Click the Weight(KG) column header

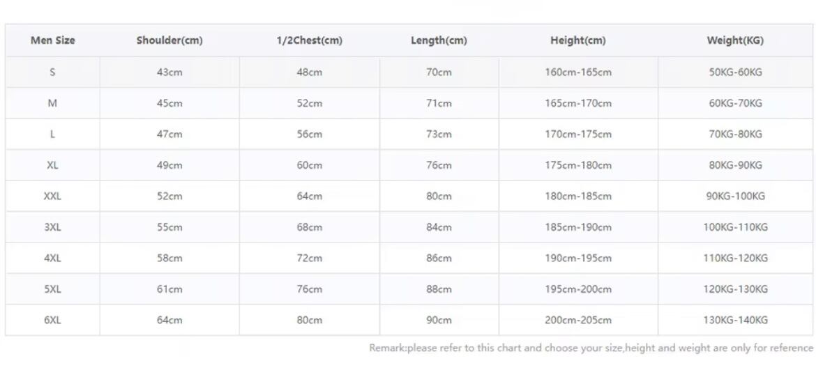pyautogui.click(x=735, y=40)
